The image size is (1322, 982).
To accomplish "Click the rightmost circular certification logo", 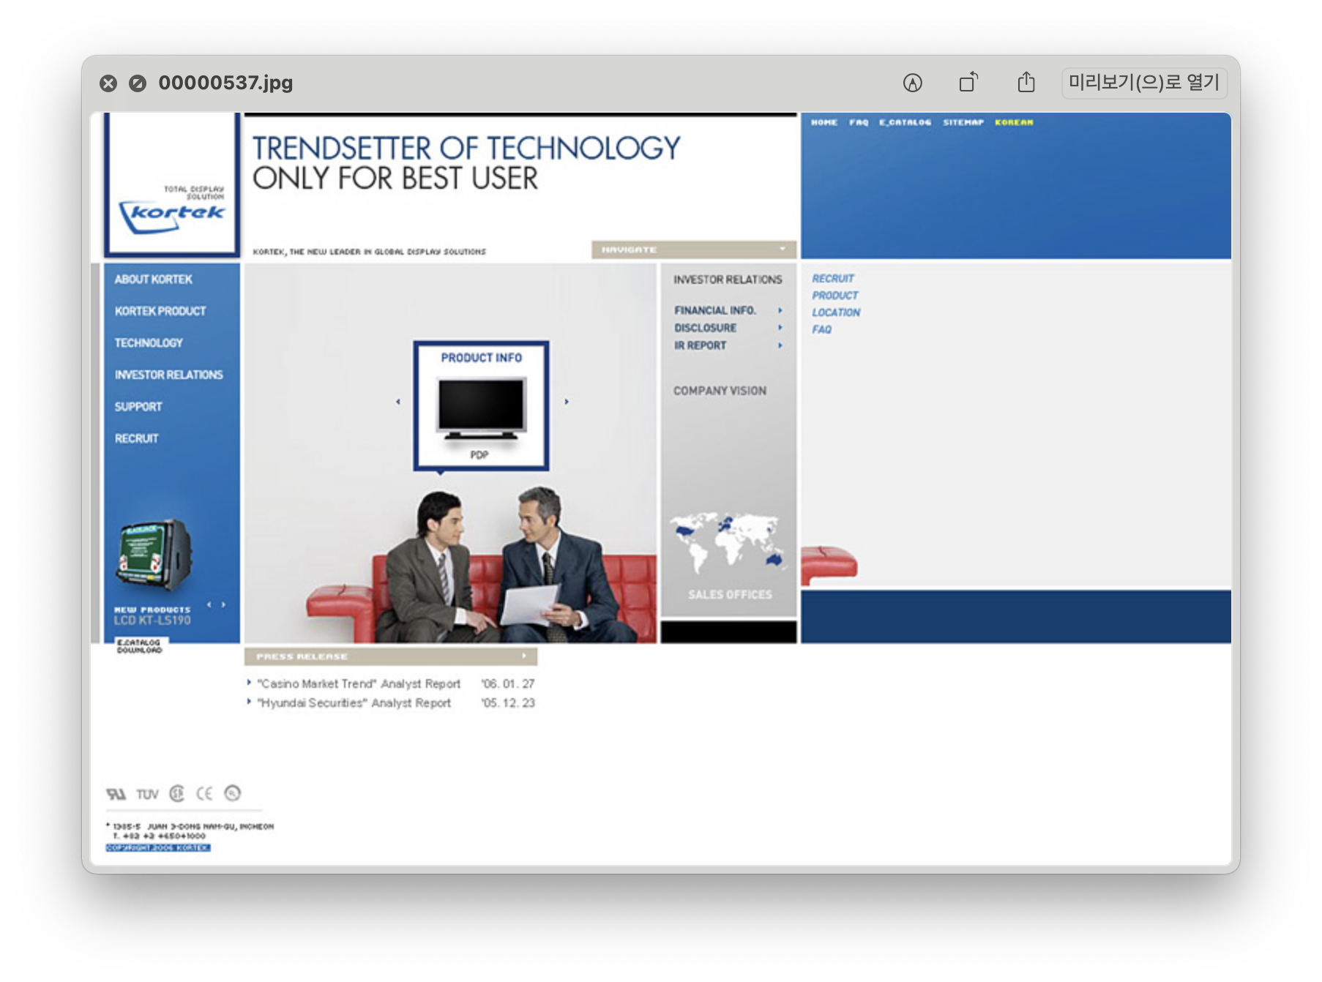I will (x=232, y=793).
